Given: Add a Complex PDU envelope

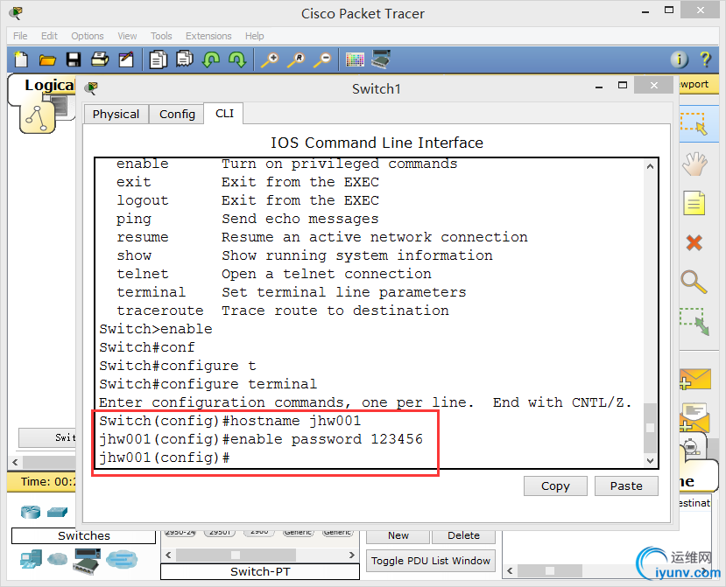Looking at the screenshot, I should (695, 416).
